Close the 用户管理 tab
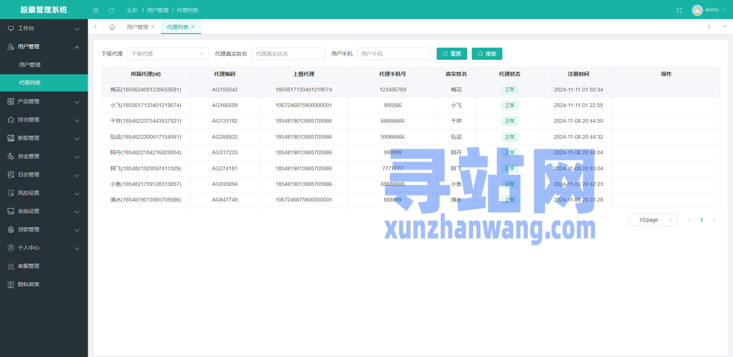The width and height of the screenshot is (733, 357). pyautogui.click(x=153, y=27)
